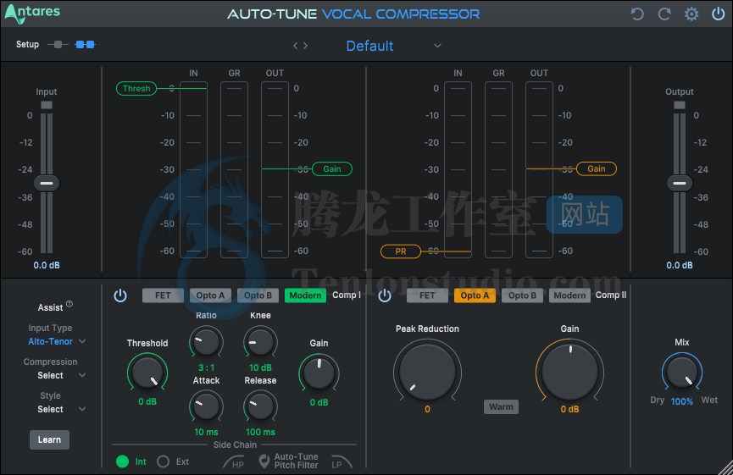Viewport: 733px width, 475px height.
Task: Expand Compression Select dropdown
Action: (61, 375)
